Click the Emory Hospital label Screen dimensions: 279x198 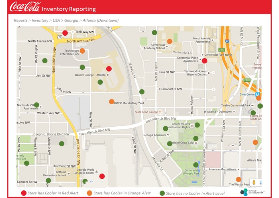click(x=257, y=66)
